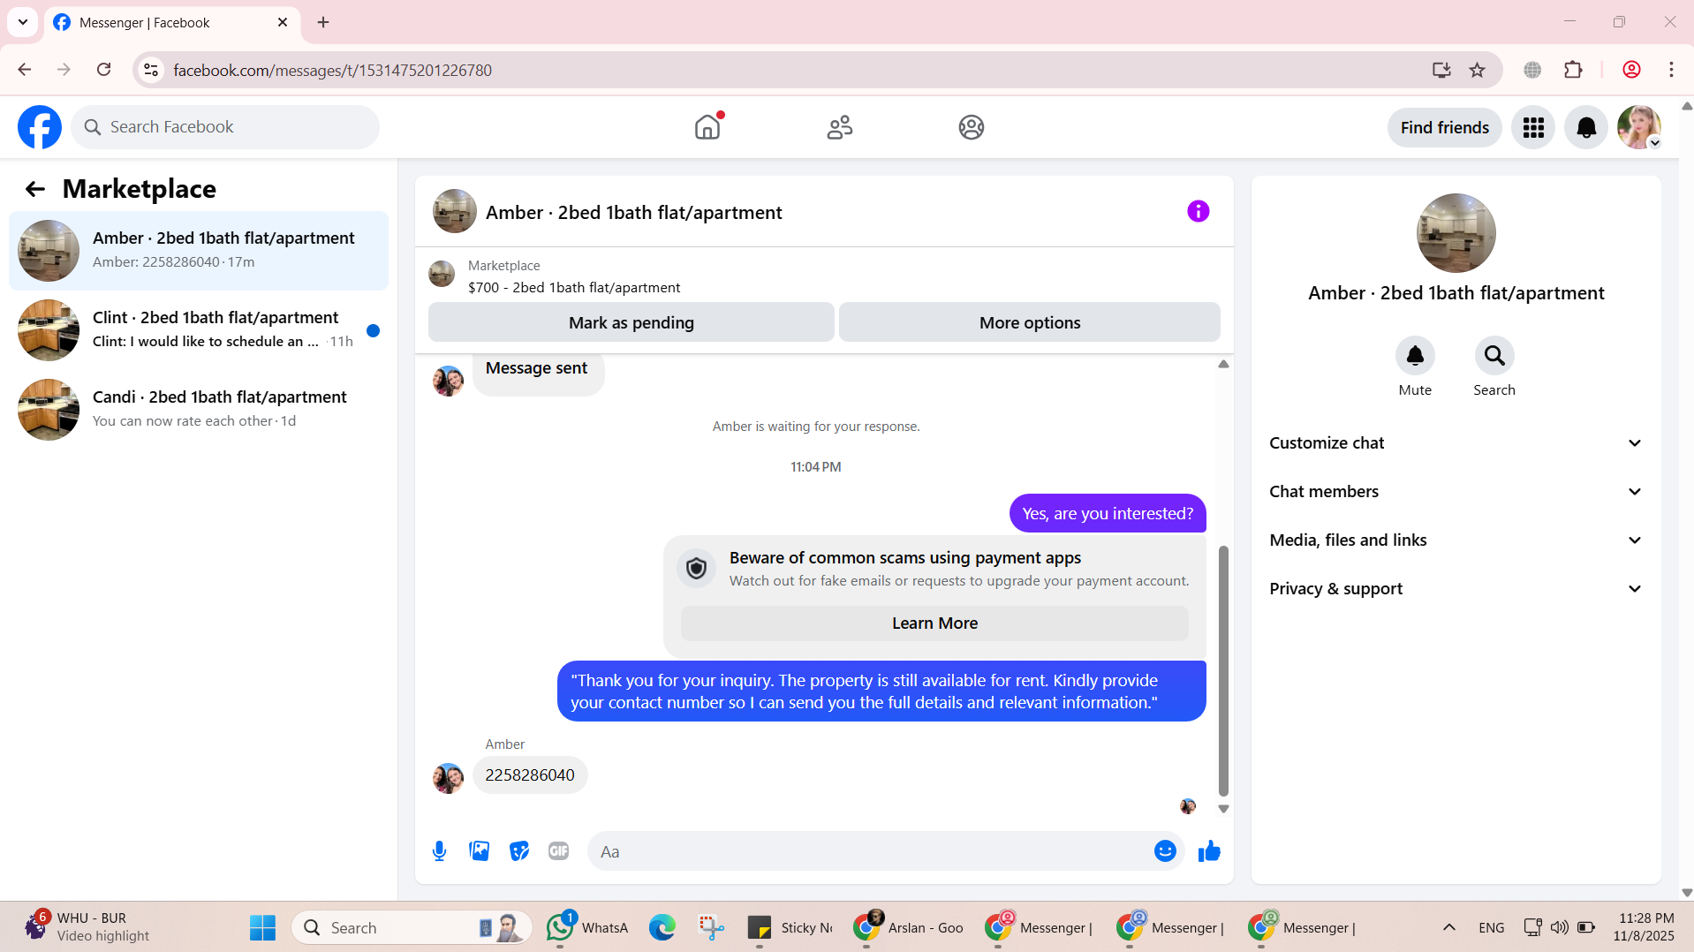Viewport: 1694px width, 952px height.
Task: Attach a photo with the image icon
Action: click(x=480, y=851)
